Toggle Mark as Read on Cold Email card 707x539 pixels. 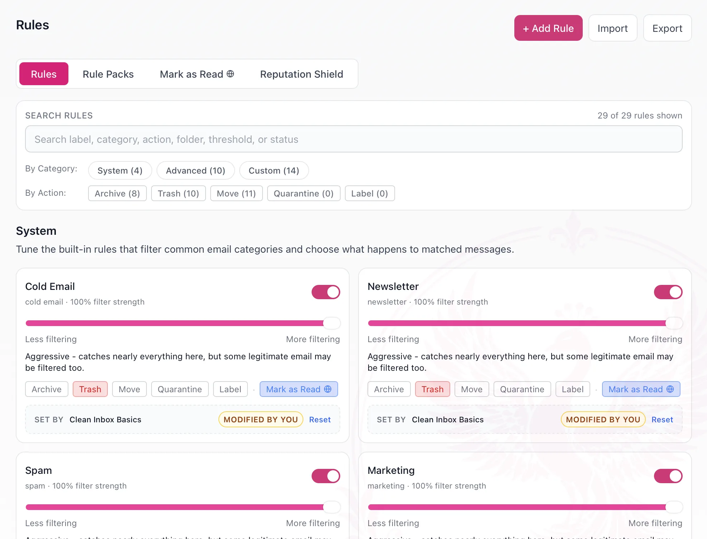(x=299, y=389)
